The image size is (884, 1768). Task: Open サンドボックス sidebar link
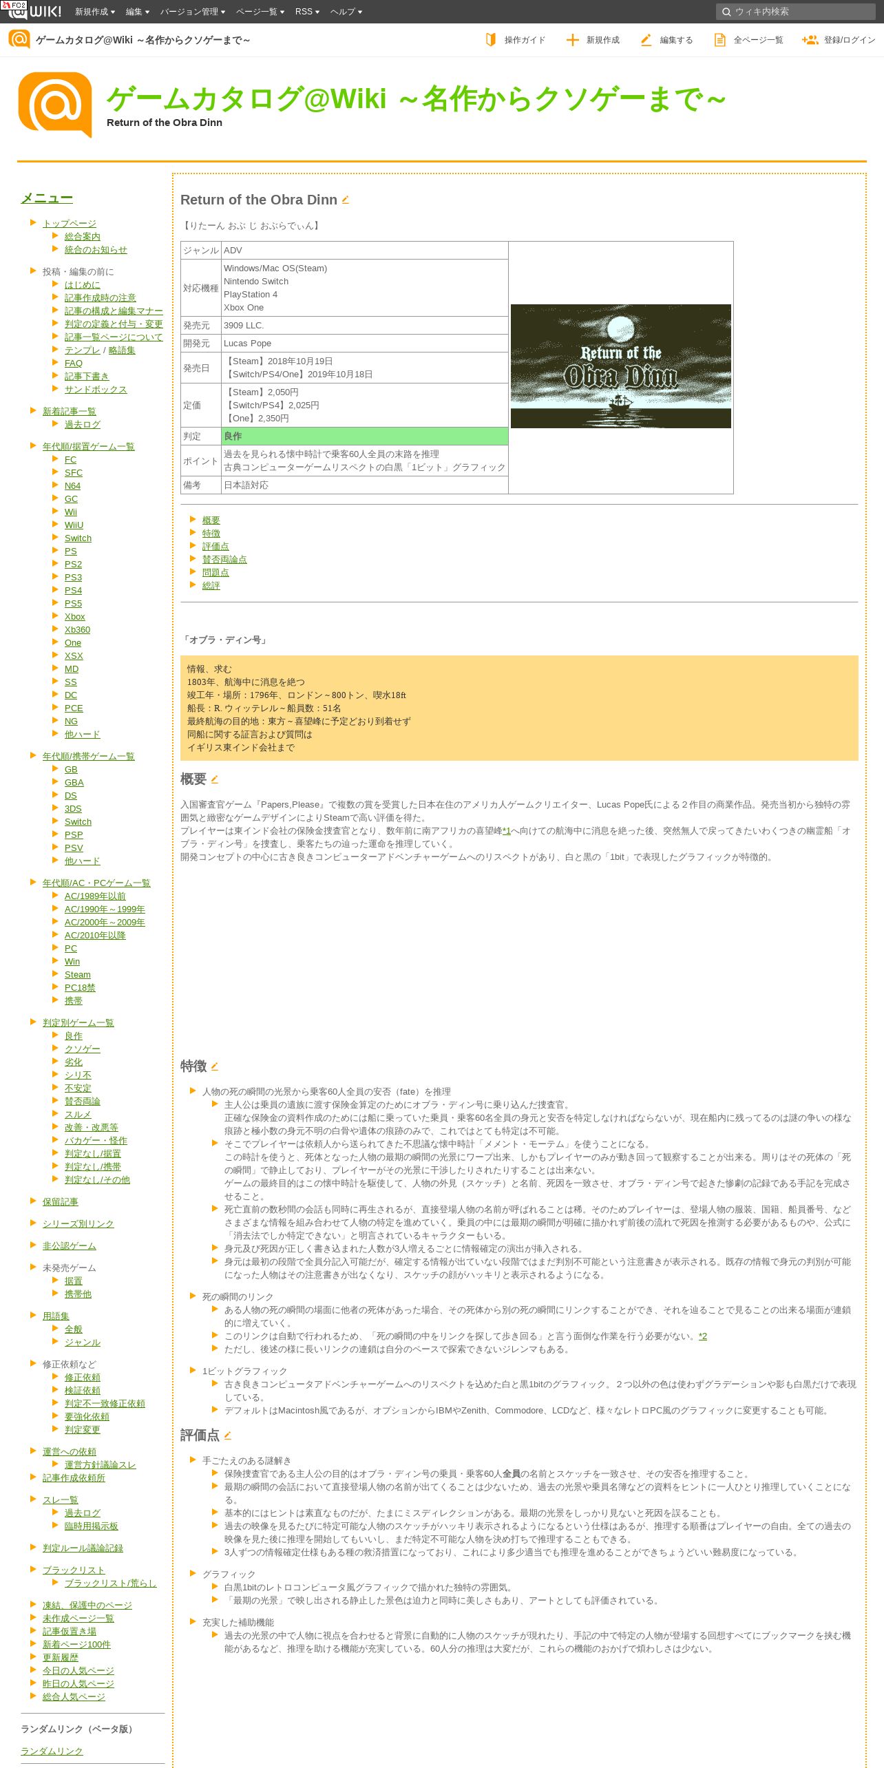tap(96, 390)
